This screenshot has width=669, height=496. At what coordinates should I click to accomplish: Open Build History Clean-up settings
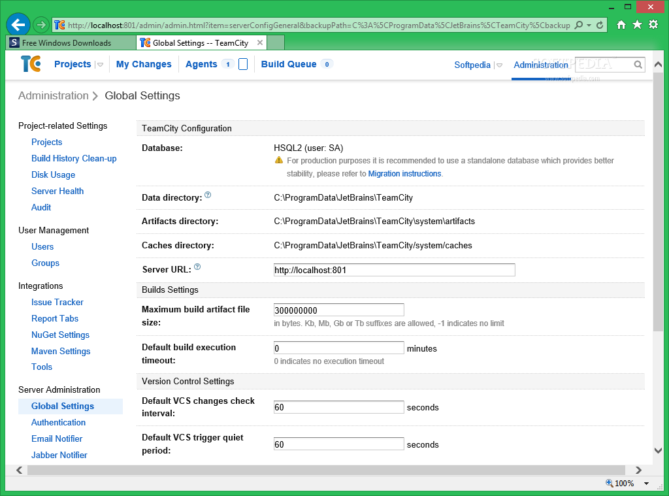(74, 158)
